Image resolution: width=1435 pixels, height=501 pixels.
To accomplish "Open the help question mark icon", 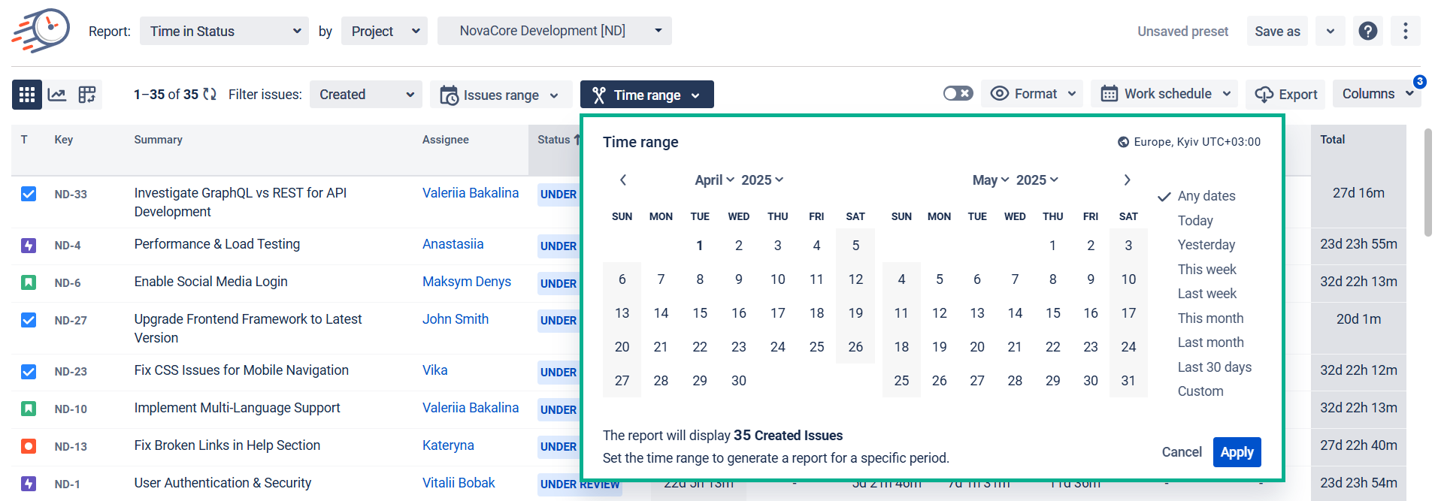I will pos(1368,31).
